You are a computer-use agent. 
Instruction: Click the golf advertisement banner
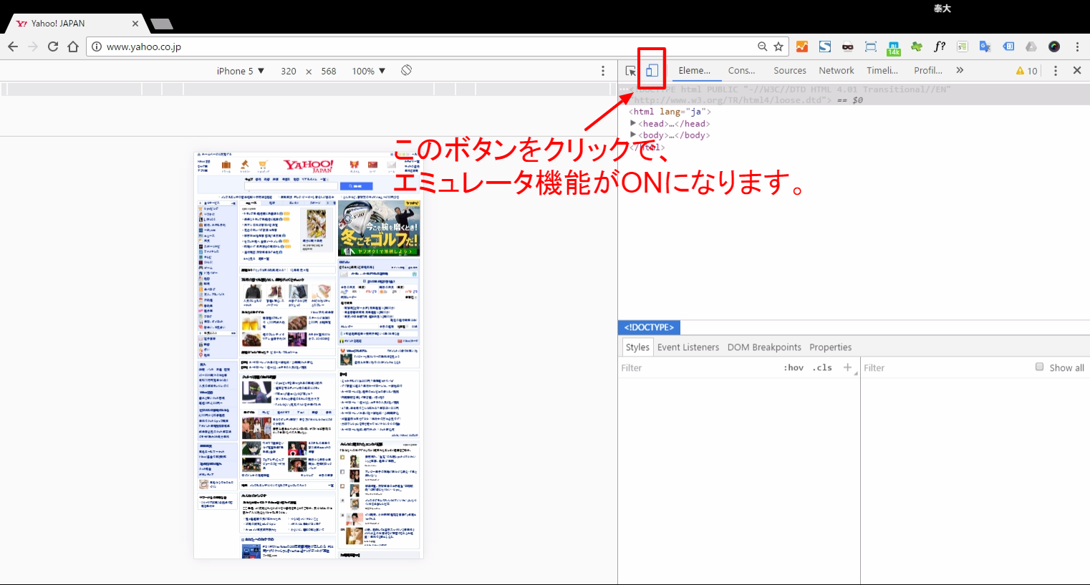379,228
